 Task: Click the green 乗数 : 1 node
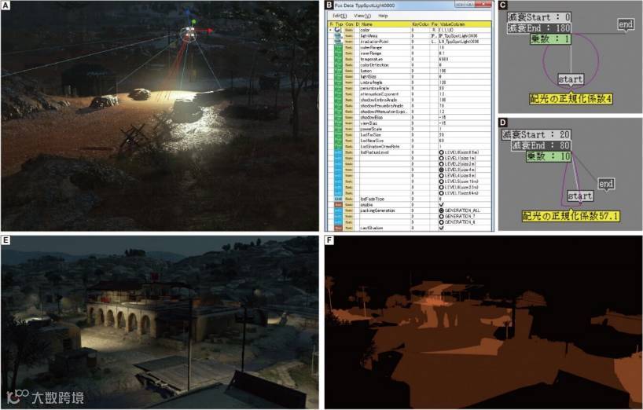pyautogui.click(x=550, y=39)
